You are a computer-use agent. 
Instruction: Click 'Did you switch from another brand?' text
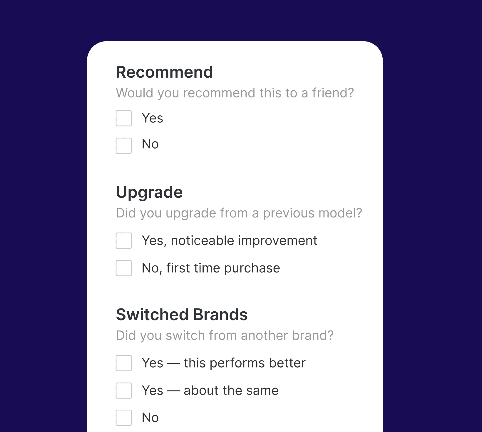point(225,335)
